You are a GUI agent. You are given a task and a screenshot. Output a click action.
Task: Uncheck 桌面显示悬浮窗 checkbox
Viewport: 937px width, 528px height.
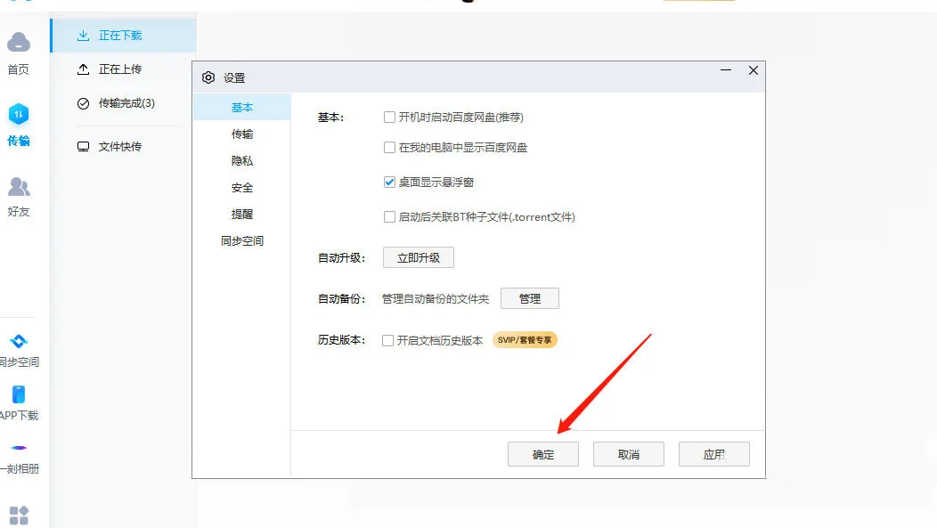pyautogui.click(x=389, y=182)
